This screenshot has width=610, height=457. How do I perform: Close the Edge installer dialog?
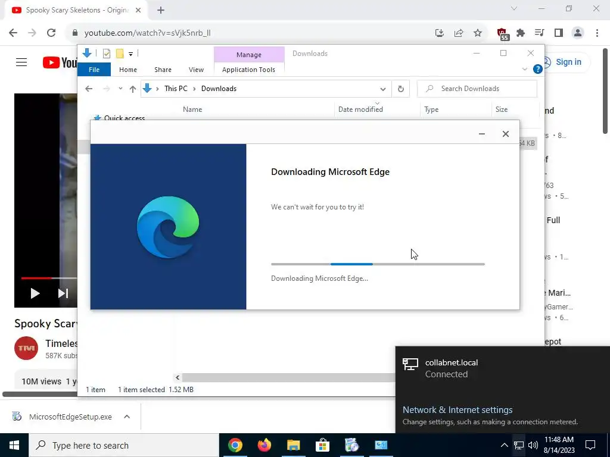(505, 134)
